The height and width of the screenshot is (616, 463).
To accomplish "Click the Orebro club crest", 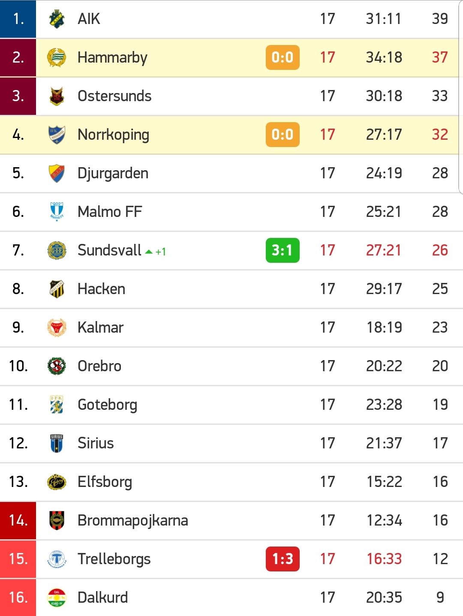I will click(57, 366).
